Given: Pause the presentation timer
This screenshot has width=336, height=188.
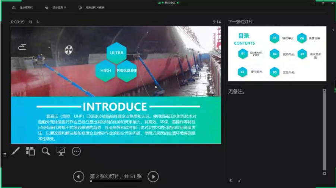Looking at the screenshot, I should pyautogui.click(x=31, y=22).
